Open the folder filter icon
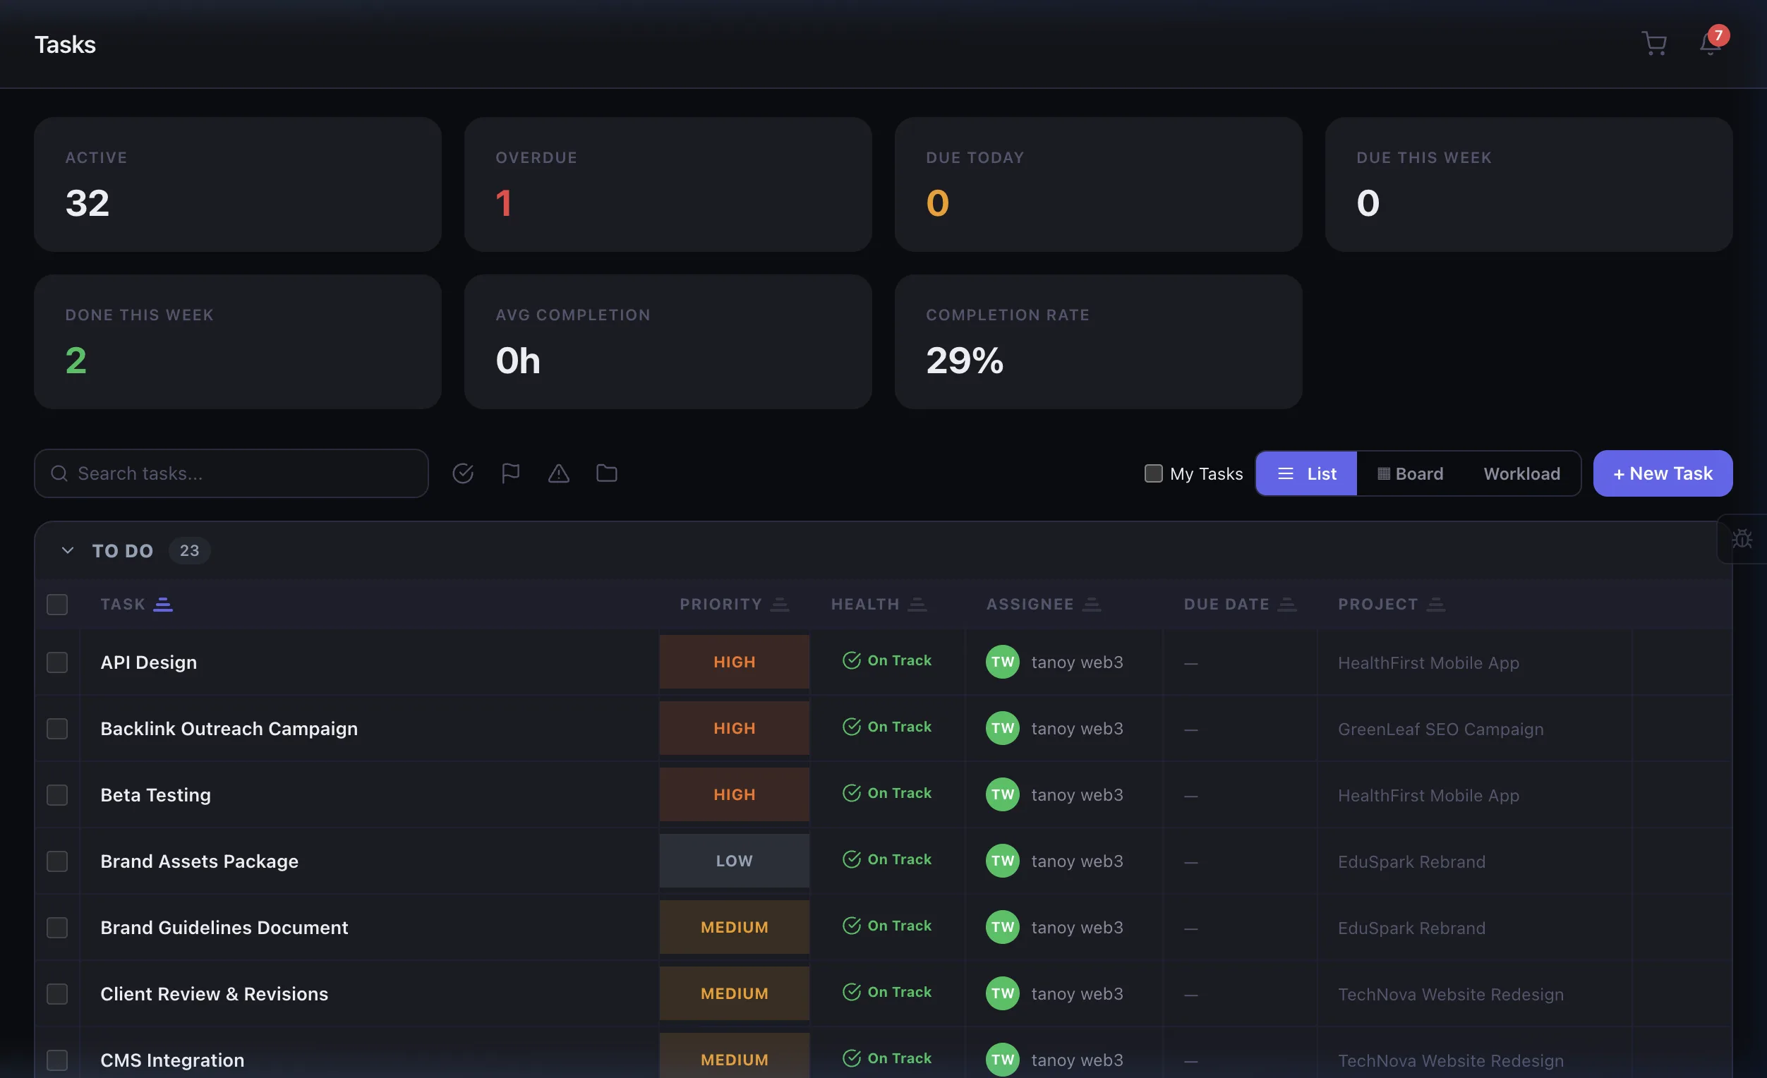Screen dimensions: 1767x1078 (x=606, y=473)
